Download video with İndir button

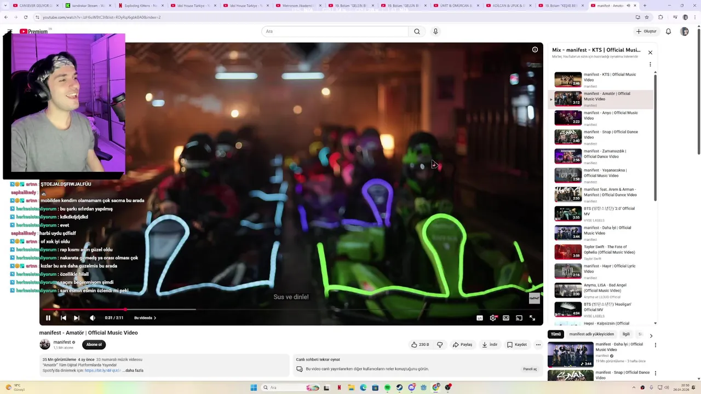pyautogui.click(x=490, y=345)
